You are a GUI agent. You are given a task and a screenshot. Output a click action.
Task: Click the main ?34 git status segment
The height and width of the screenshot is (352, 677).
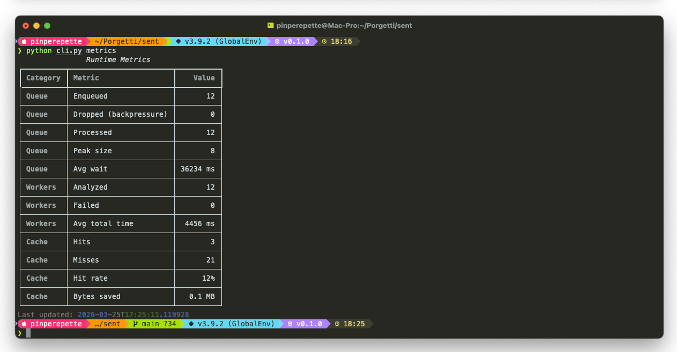pyautogui.click(x=154, y=324)
